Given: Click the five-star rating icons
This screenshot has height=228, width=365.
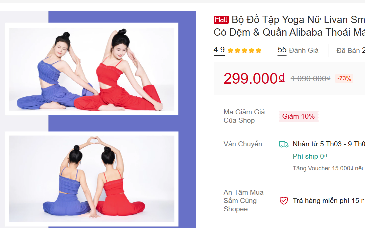Looking at the screenshot, I should click(244, 50).
